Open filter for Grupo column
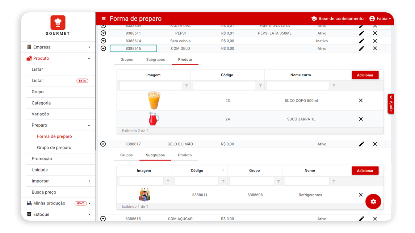Image resolution: width=415 pixels, height=233 pixels. tap(278, 181)
